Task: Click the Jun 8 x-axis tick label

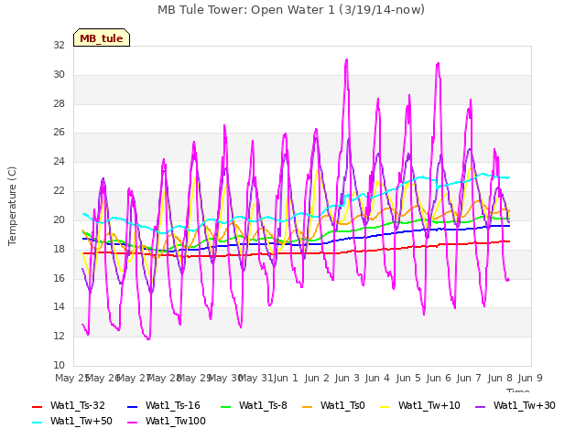Action: point(500,378)
